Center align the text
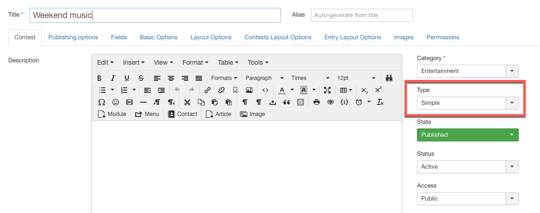This screenshot has height=213, width=540. [x=171, y=78]
